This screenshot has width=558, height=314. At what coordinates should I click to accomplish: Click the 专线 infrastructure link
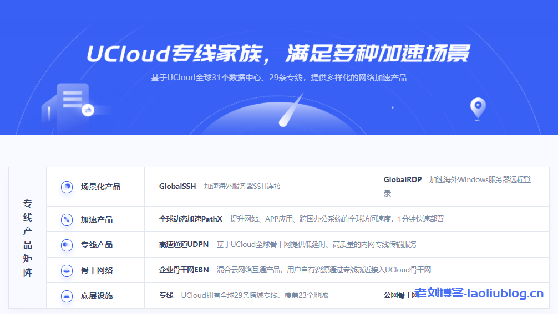(166, 296)
